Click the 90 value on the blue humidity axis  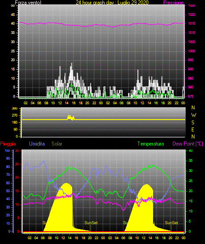coord(8,158)
